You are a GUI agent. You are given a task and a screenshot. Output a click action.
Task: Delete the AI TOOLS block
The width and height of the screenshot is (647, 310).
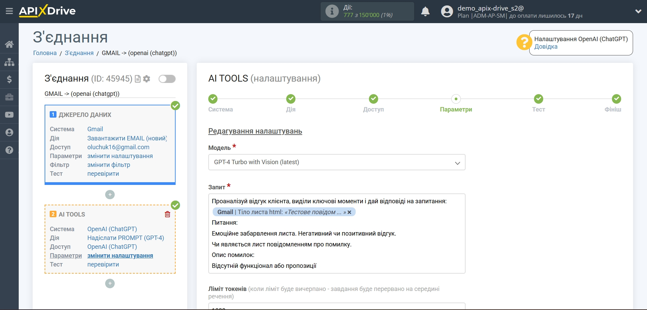[x=167, y=214]
